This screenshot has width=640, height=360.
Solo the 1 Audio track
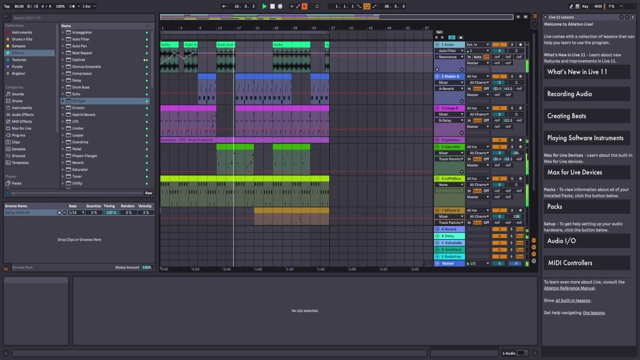511,45
